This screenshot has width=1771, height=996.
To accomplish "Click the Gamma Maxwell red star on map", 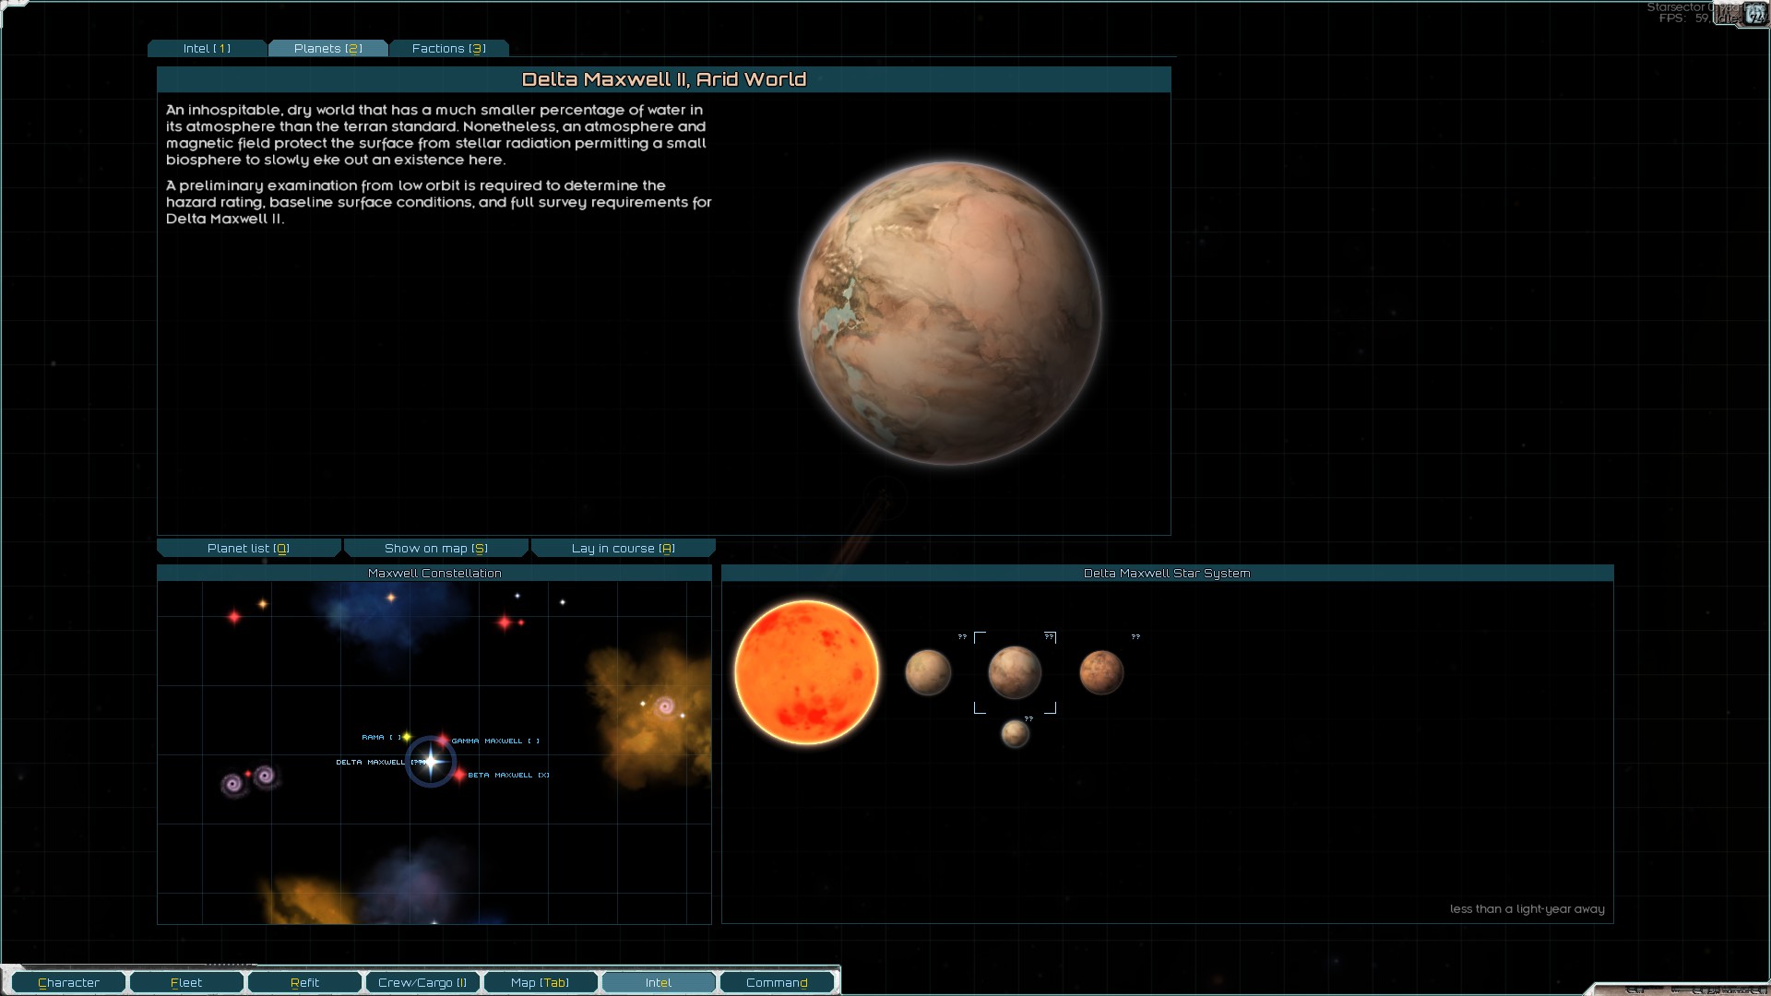I will click(443, 740).
